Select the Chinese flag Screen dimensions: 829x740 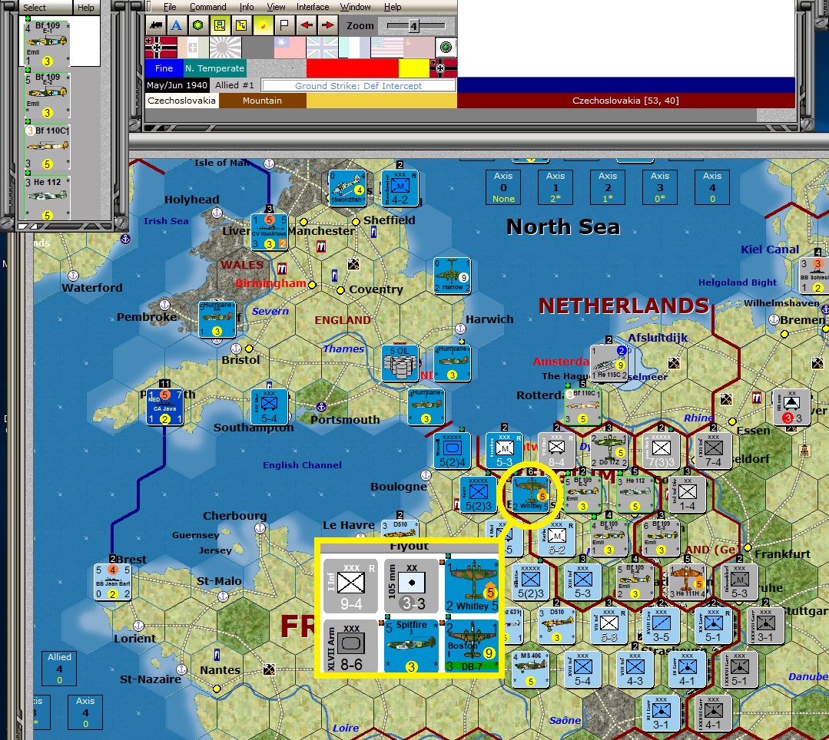point(290,48)
